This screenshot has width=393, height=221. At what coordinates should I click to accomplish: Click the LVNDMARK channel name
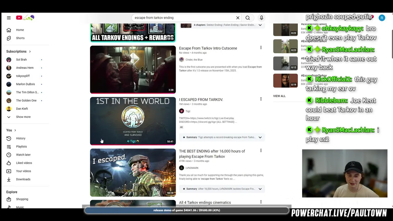click(192, 168)
